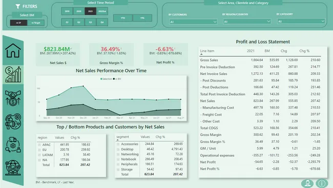The height and width of the screenshot is (188, 333).
Task: Click segment column sort arrow
Action: (118, 140)
